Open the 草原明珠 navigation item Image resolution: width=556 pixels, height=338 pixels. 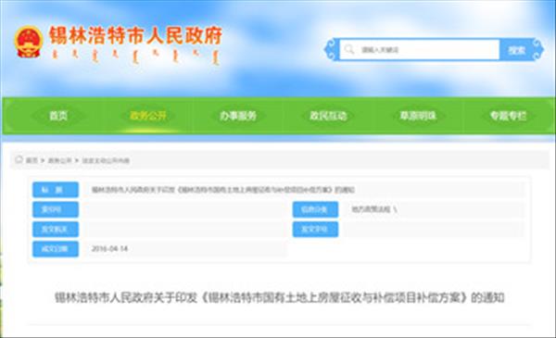[x=418, y=116]
